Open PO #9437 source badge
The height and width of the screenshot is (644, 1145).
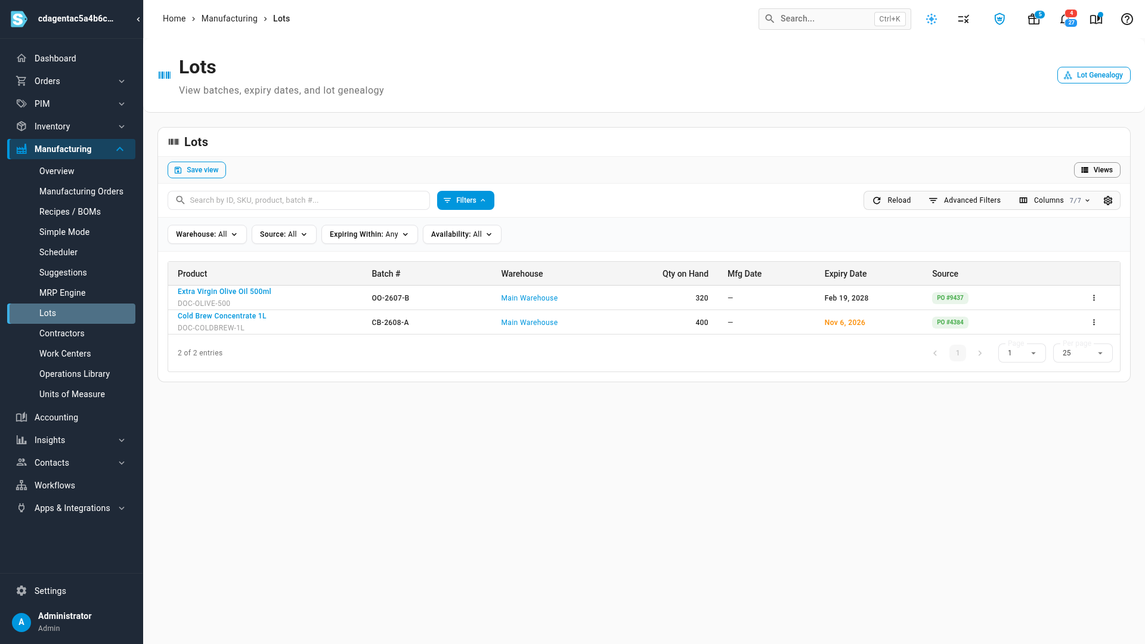950,298
